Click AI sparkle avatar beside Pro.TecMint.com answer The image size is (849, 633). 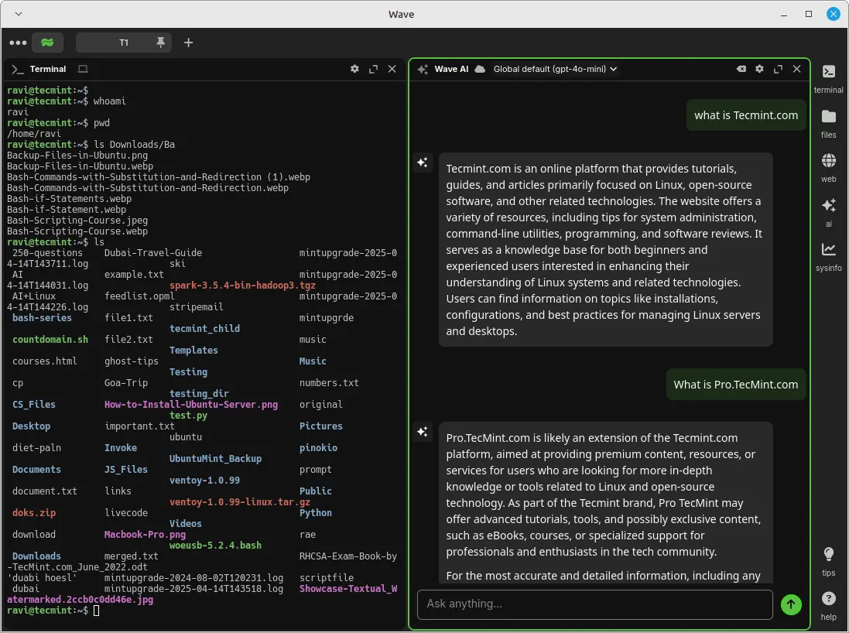pos(423,432)
